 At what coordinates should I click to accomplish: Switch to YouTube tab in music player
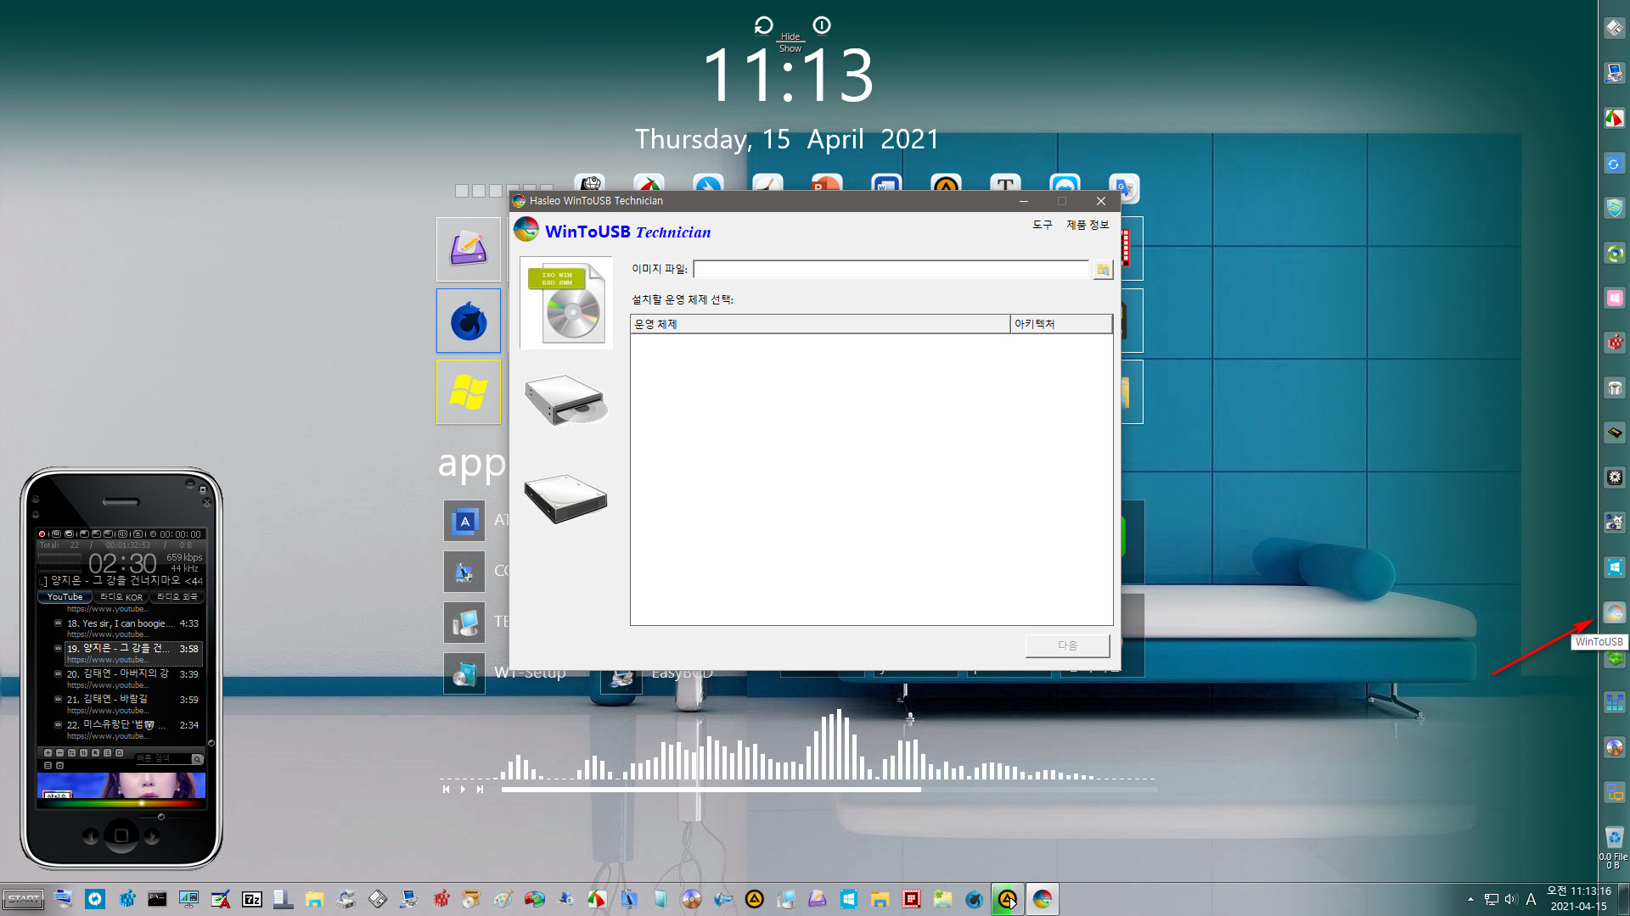65,597
